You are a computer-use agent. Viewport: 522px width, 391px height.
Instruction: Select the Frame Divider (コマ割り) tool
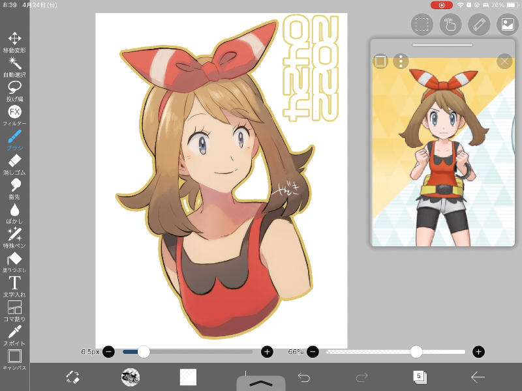[14, 311]
